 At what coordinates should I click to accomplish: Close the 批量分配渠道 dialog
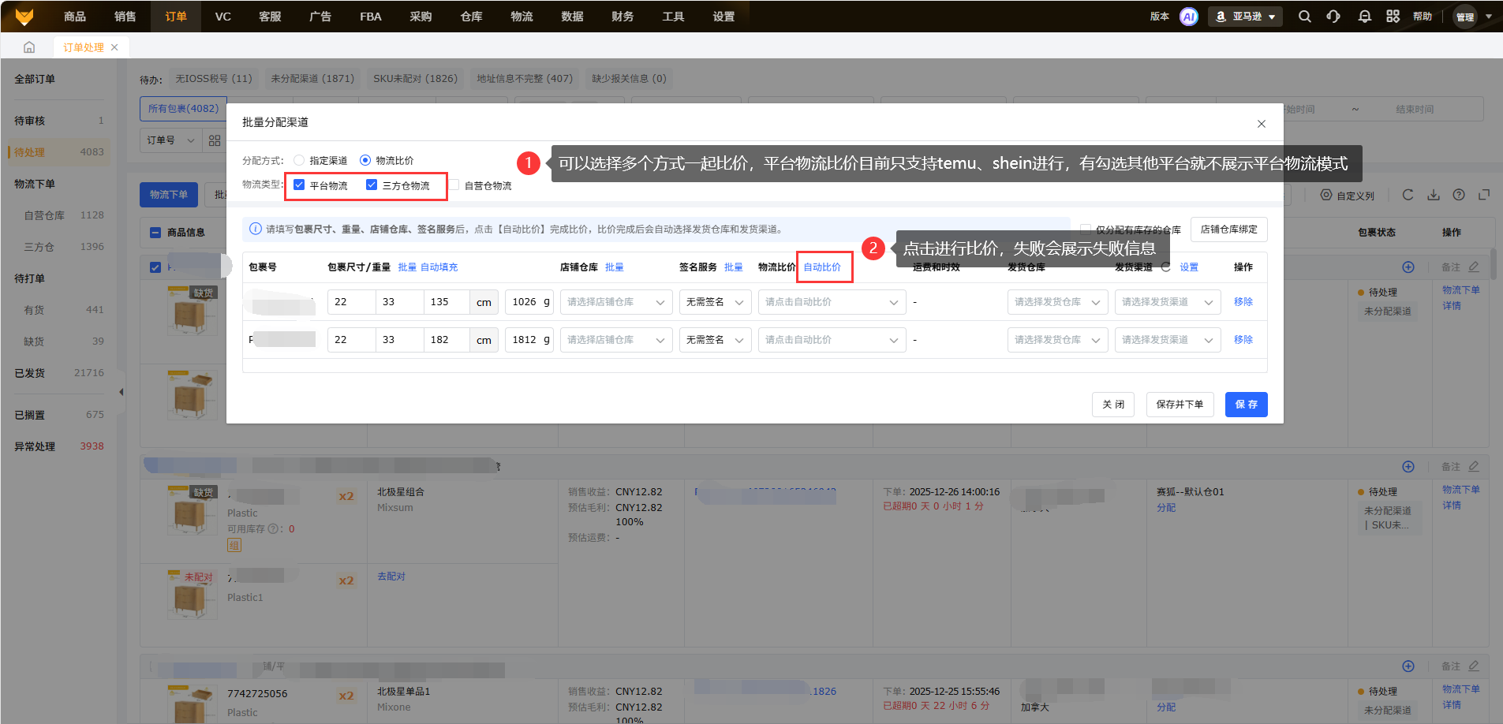[x=1261, y=124]
